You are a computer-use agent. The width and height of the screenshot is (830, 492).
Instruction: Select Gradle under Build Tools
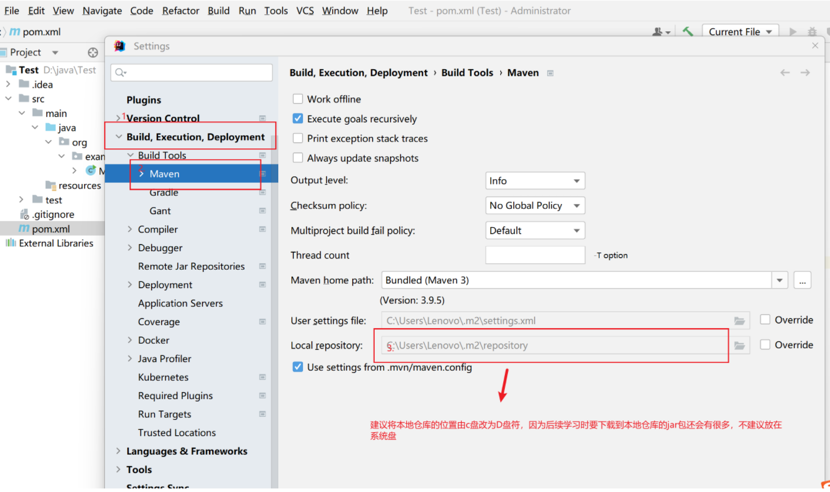164,192
